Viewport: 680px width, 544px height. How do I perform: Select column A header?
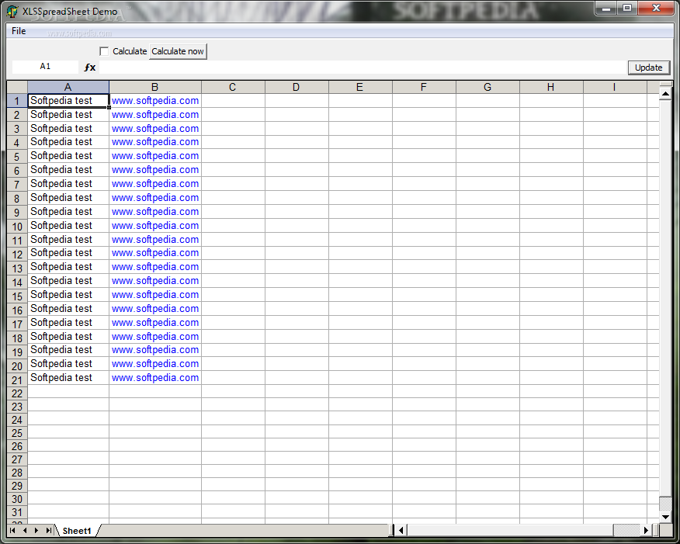pyautogui.click(x=68, y=87)
